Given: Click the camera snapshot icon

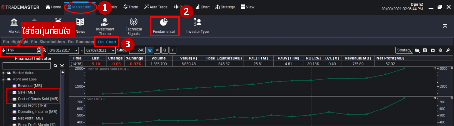Looking at the screenshot, I should (433, 50).
